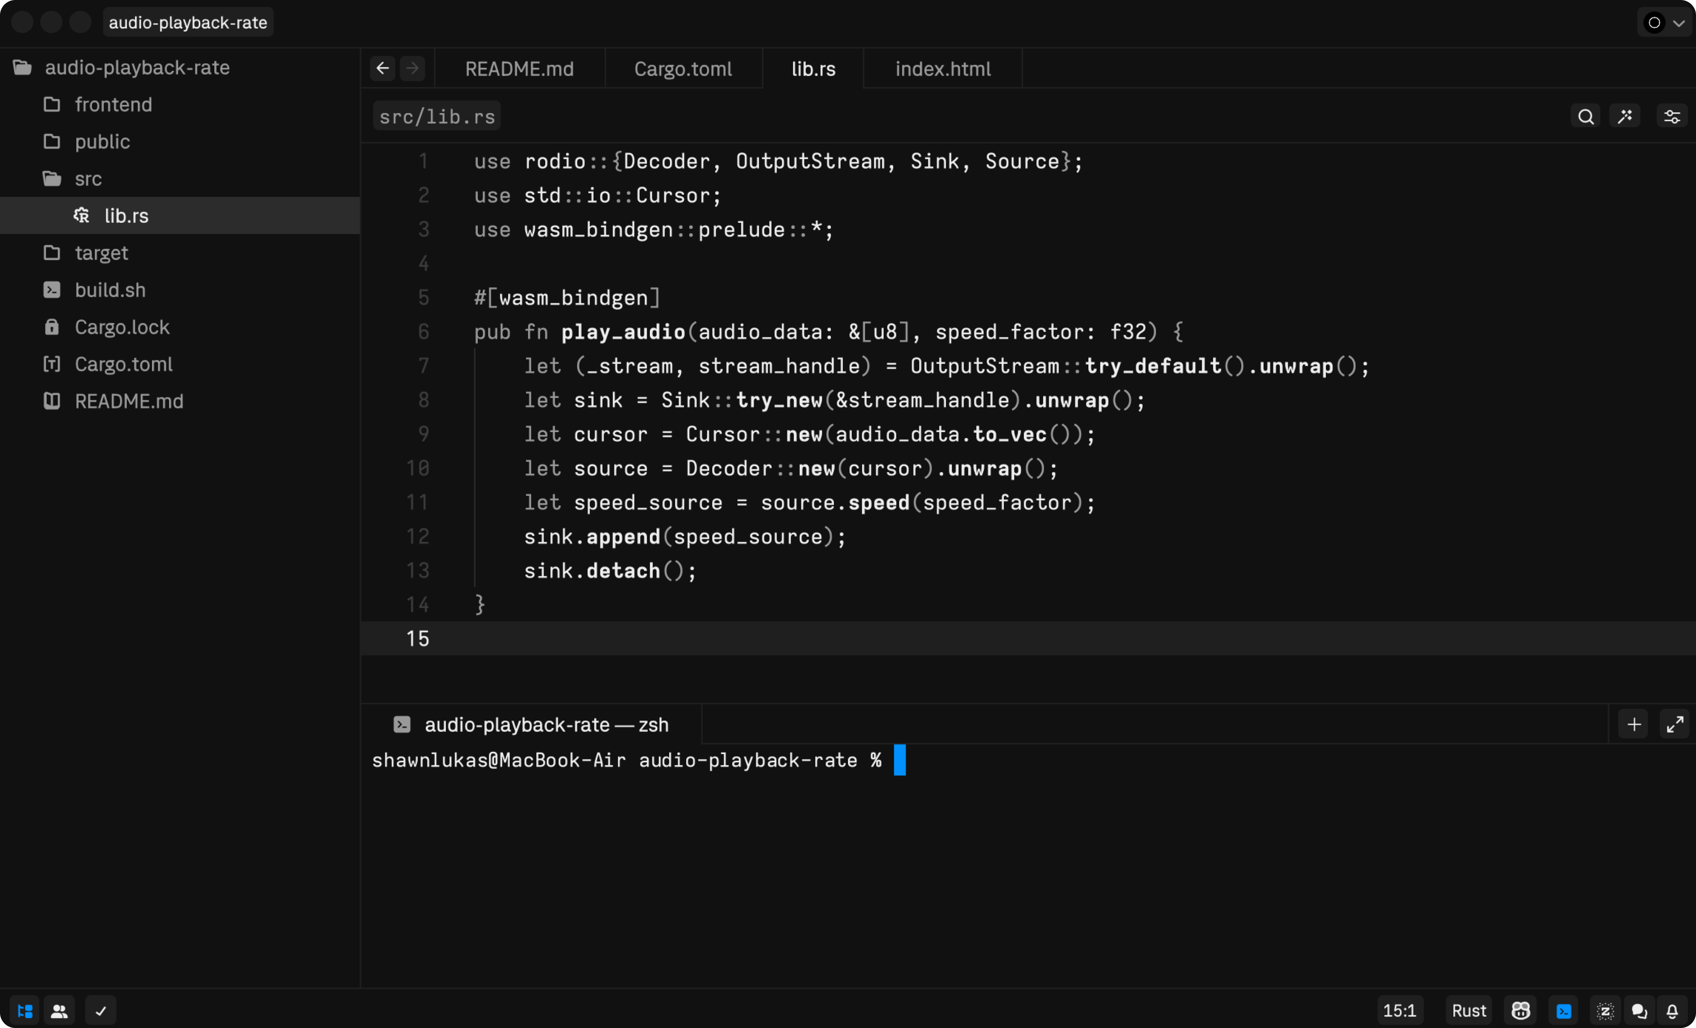Screen dimensions: 1696x1028
Task: Click the navigate back arrow
Action: pos(383,67)
